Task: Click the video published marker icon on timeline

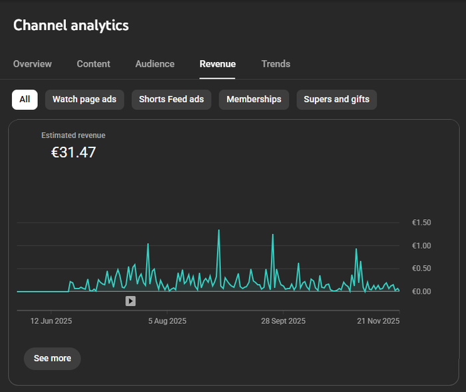Action: 130,301
